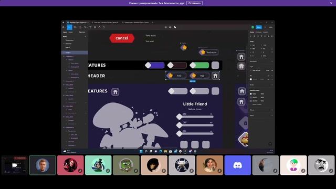Adjust the ATK stat slider
This screenshot has height=189, width=336.
(x=195, y=117)
